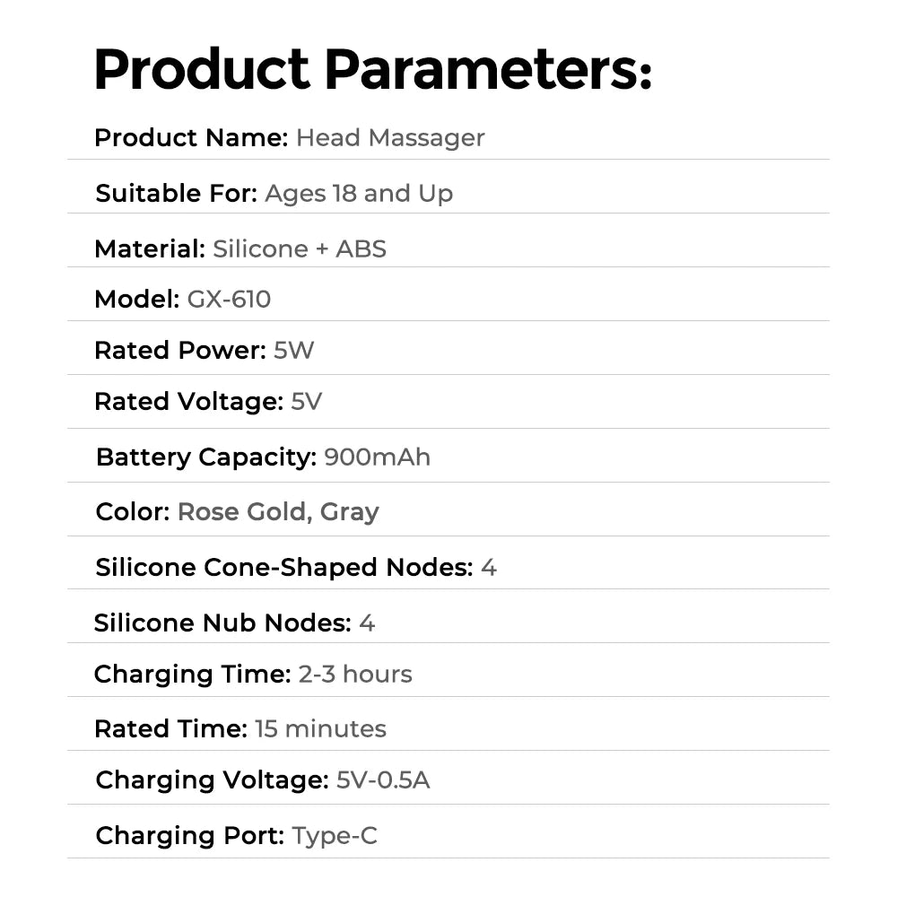Click the 15 minutes rated time
Viewport: 897px width, 897px height.
[x=320, y=728]
